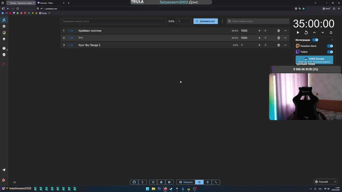Open the wheel page in the sidebar
Viewport: 342px width, 192px height.
[4, 33]
